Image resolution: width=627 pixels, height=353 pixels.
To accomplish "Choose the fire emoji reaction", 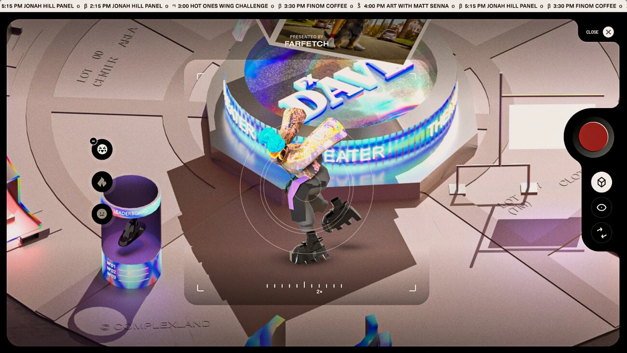I will tap(102, 182).
